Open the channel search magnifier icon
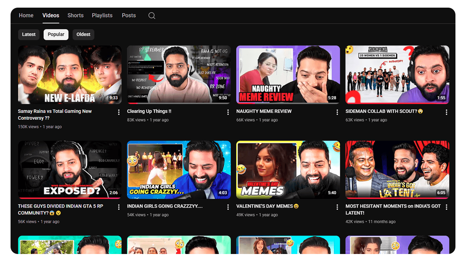This screenshot has height=262, width=466. pos(152,16)
